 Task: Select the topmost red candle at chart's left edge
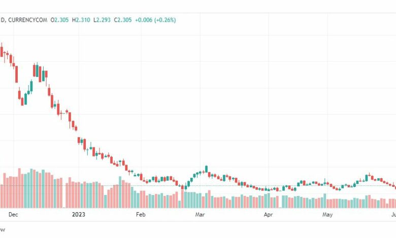click(x=2, y=51)
